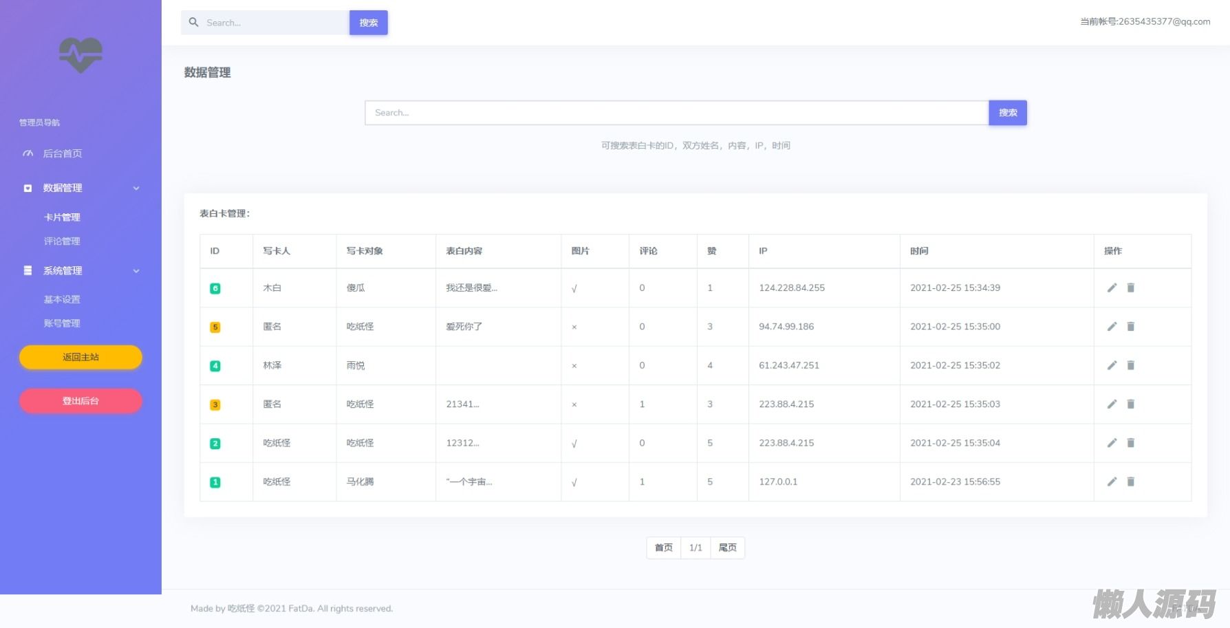Delete the card from 124.228.84.255
This screenshot has width=1230, height=628.
1130,288
